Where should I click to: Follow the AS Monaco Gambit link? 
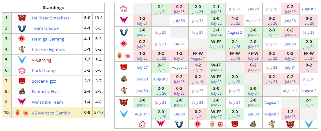pyautogui.click(x=51, y=113)
